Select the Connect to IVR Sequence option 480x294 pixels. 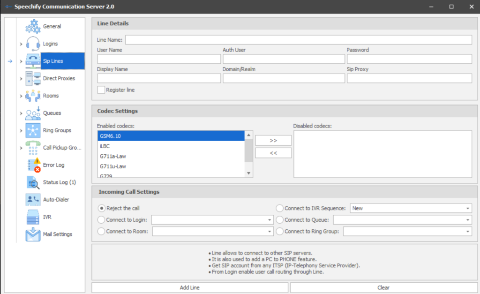(279, 208)
